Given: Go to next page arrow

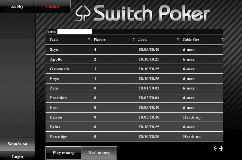Looking at the screenshot, I should coord(221,148).
